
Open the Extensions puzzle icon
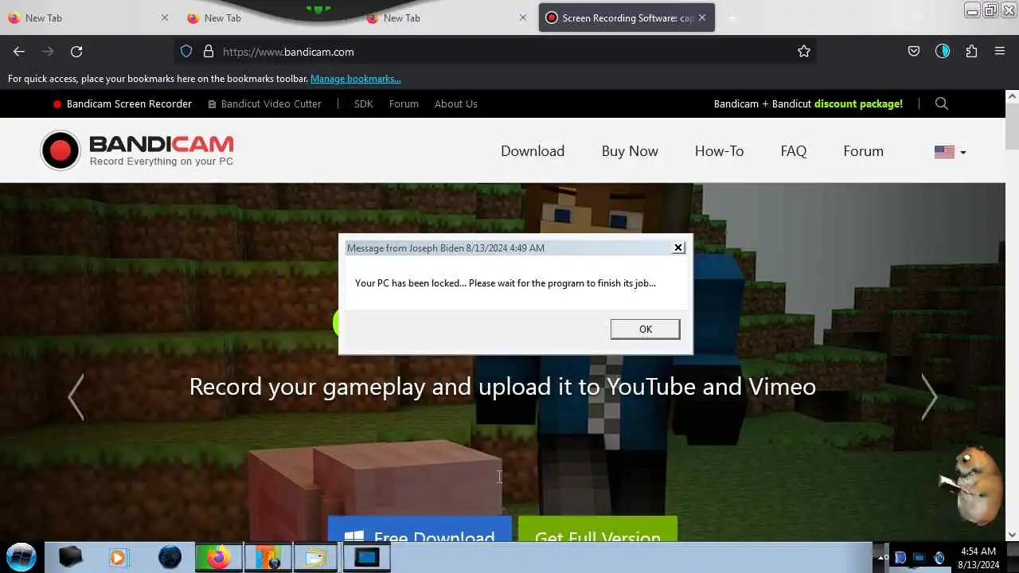[x=971, y=51]
